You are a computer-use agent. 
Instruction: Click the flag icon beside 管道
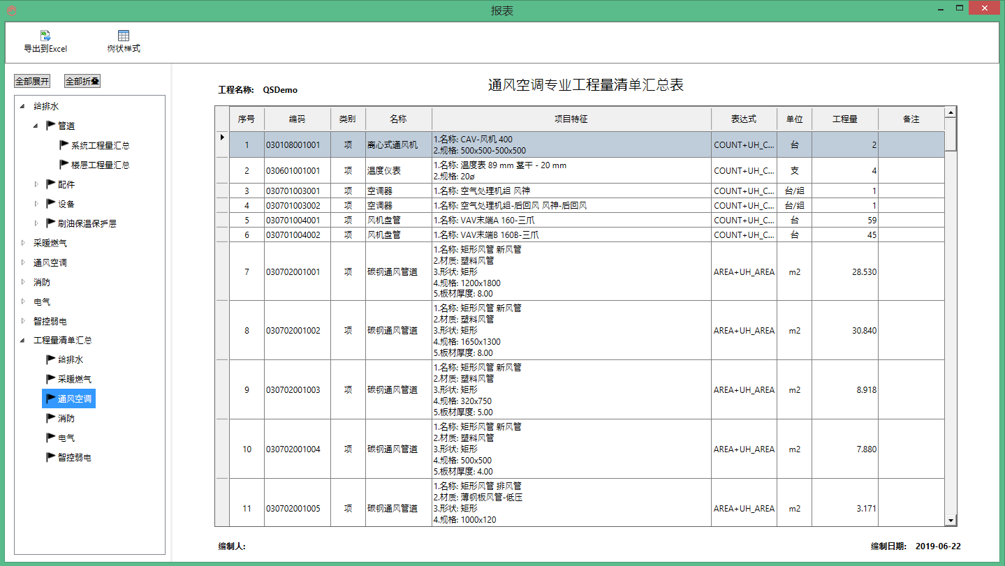click(x=50, y=125)
